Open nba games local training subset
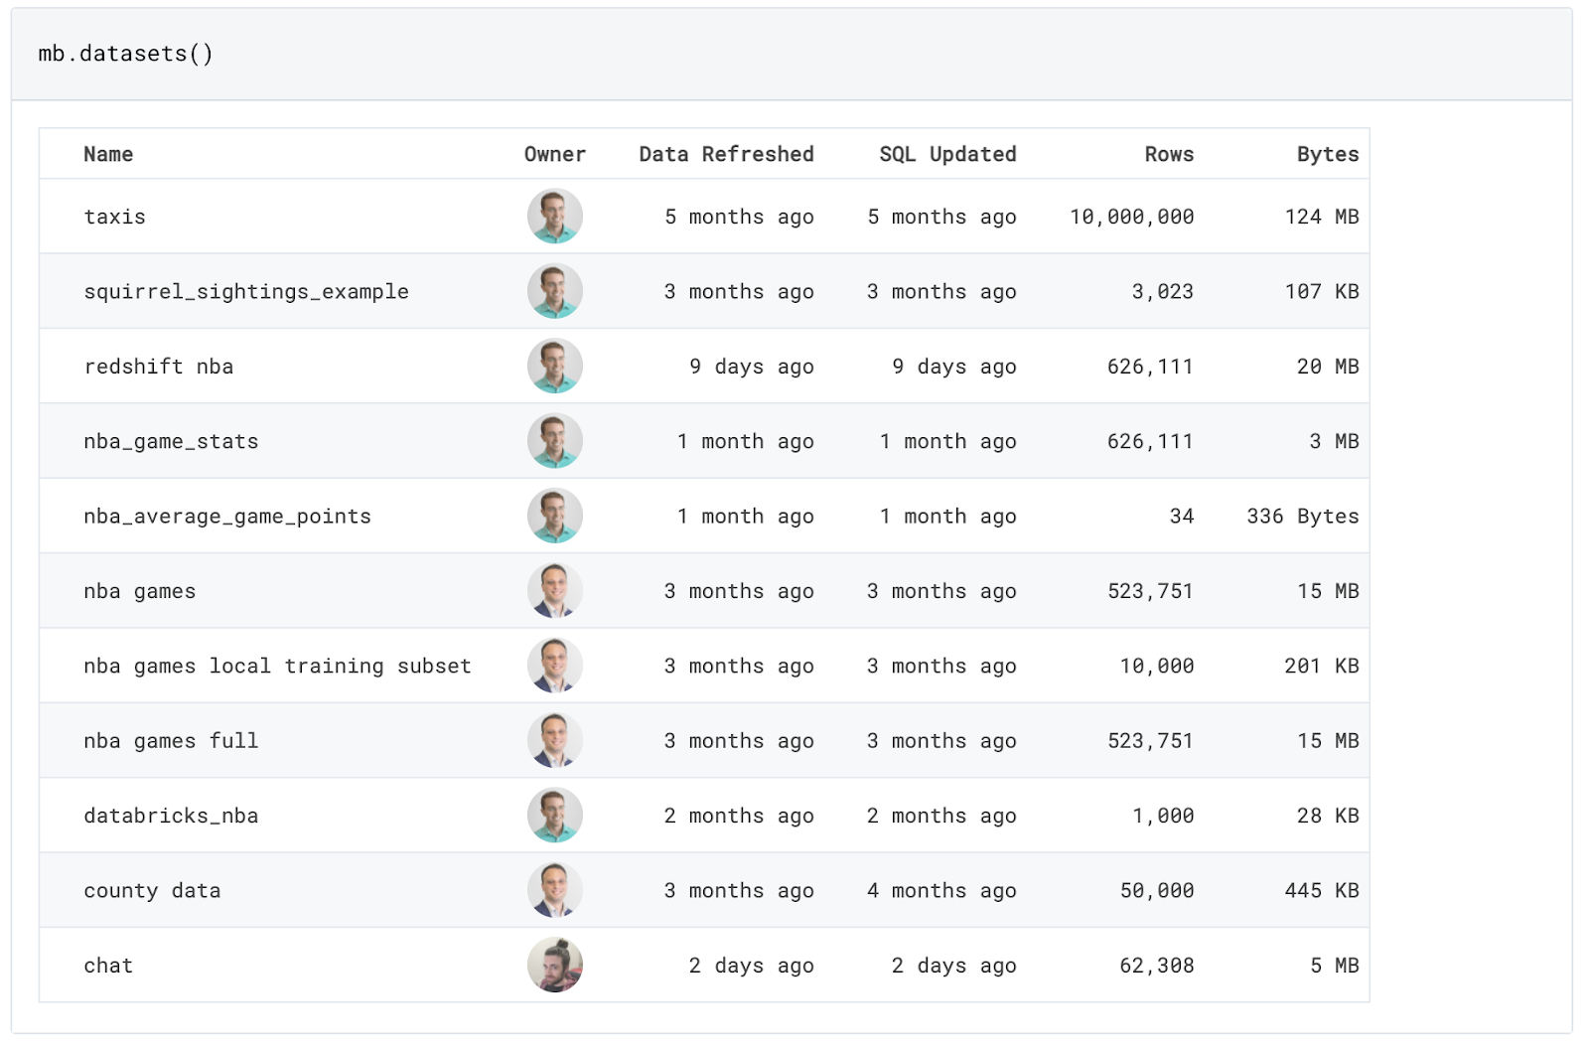This screenshot has height=1050, width=1589. [277, 666]
